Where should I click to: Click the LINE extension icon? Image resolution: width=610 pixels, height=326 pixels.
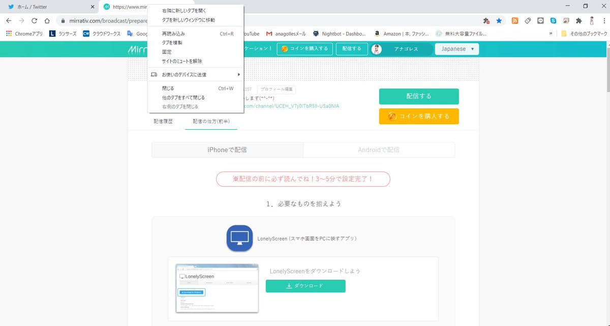pos(540,20)
